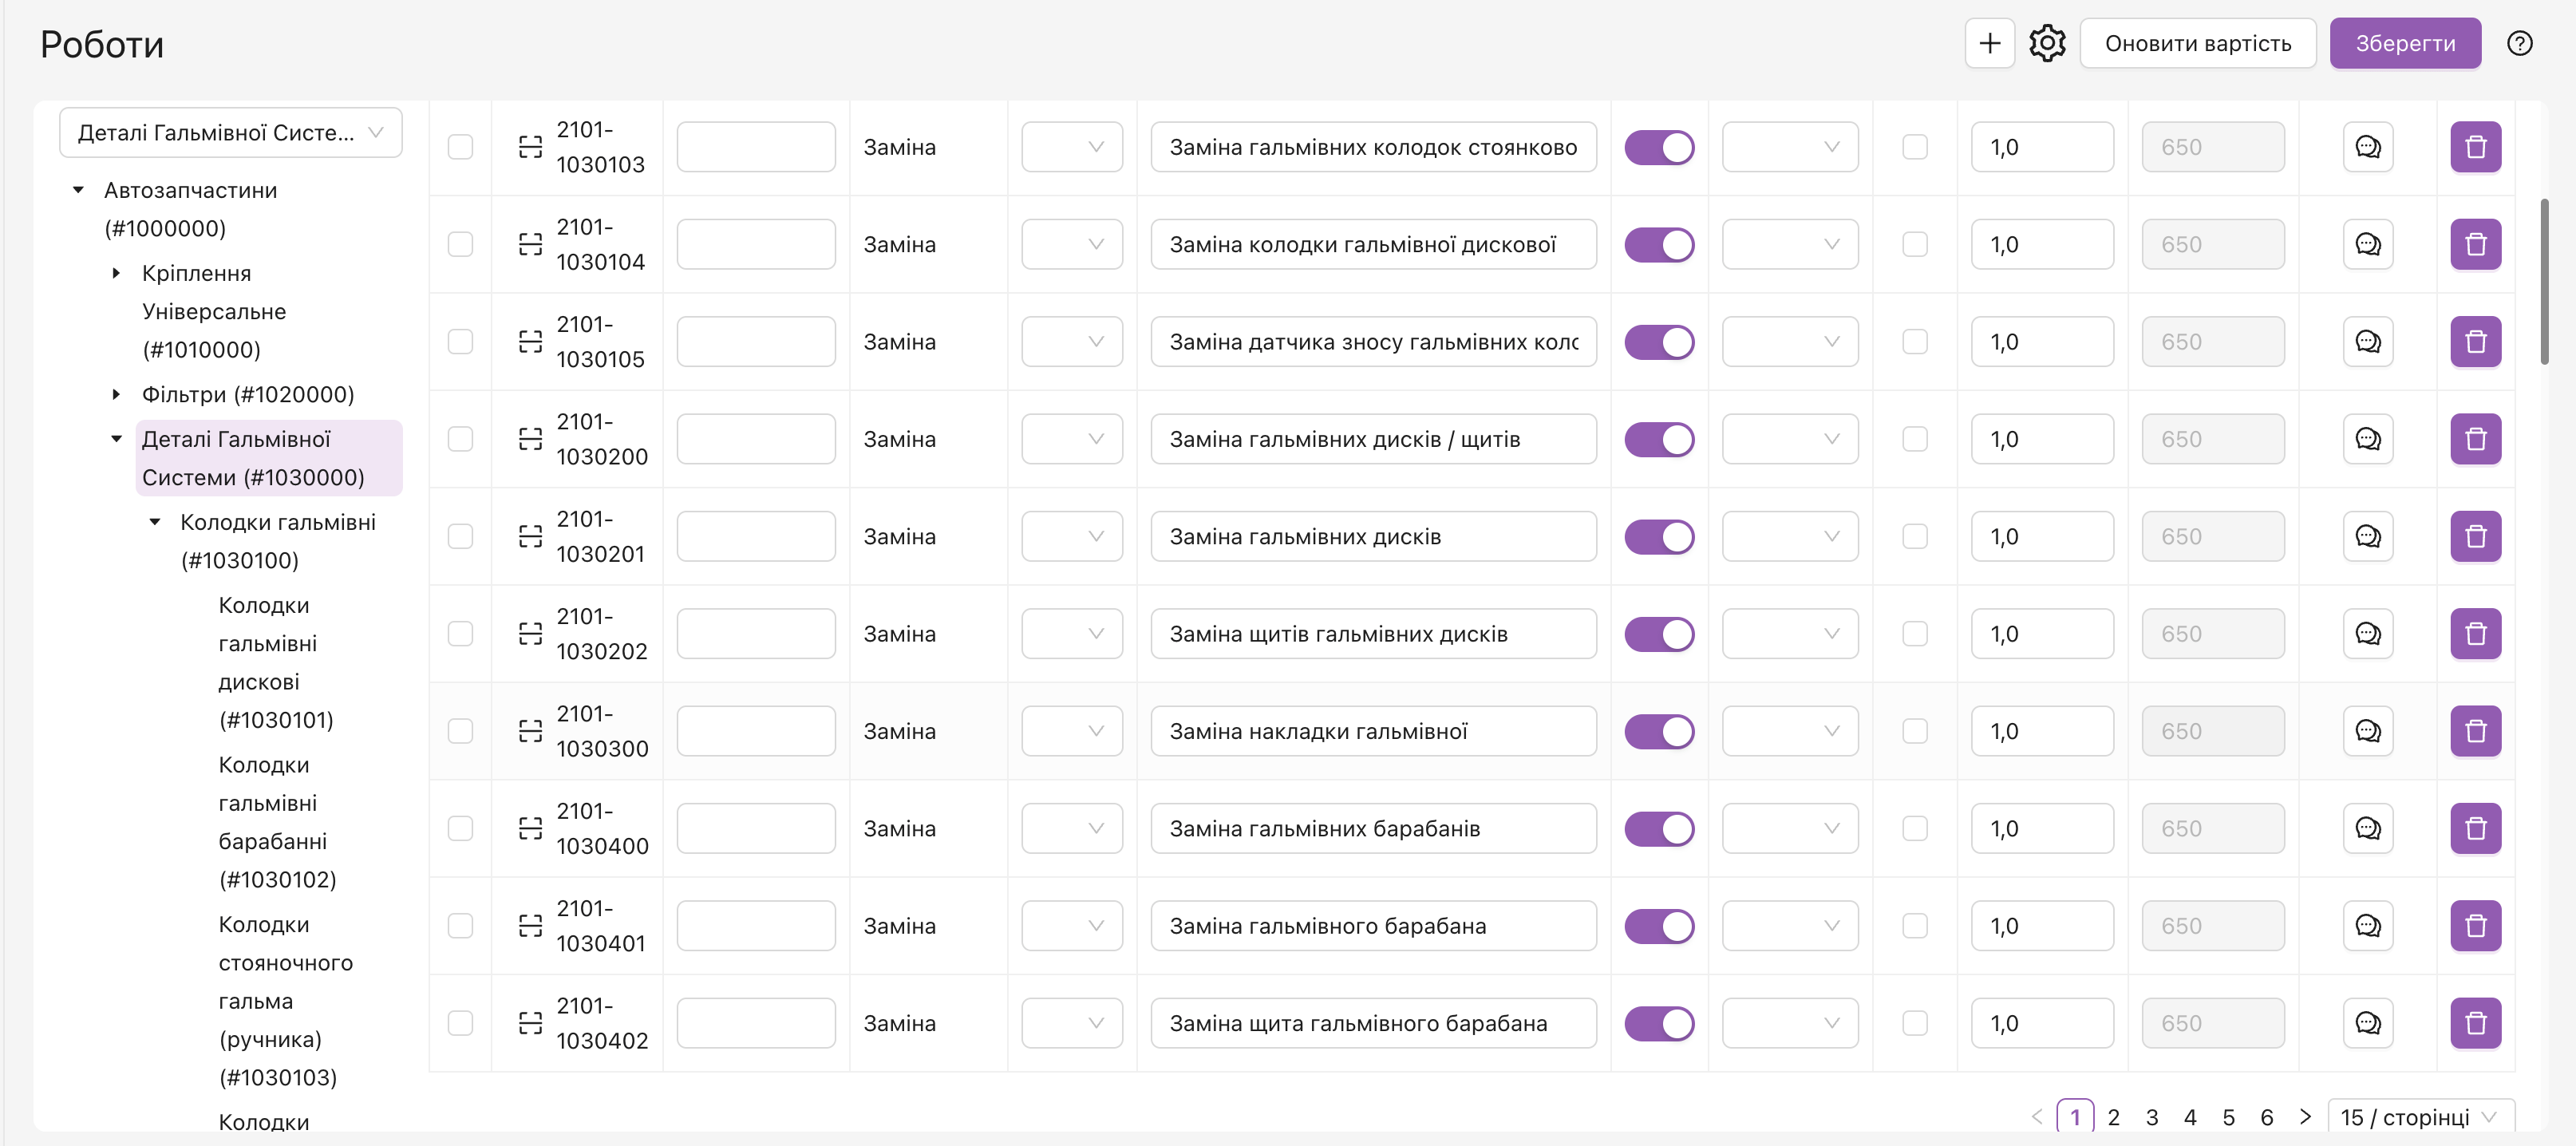This screenshot has width=2576, height=1146.
Task: Delete the Заміна щита гальмівного барабана row
Action: pyautogui.click(x=2475, y=1023)
